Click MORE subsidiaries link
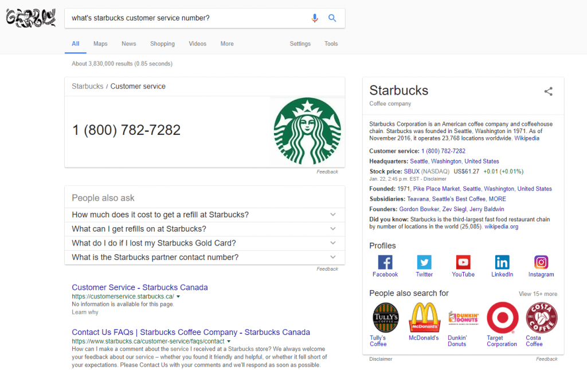This screenshot has height=370, width=587. click(x=497, y=199)
